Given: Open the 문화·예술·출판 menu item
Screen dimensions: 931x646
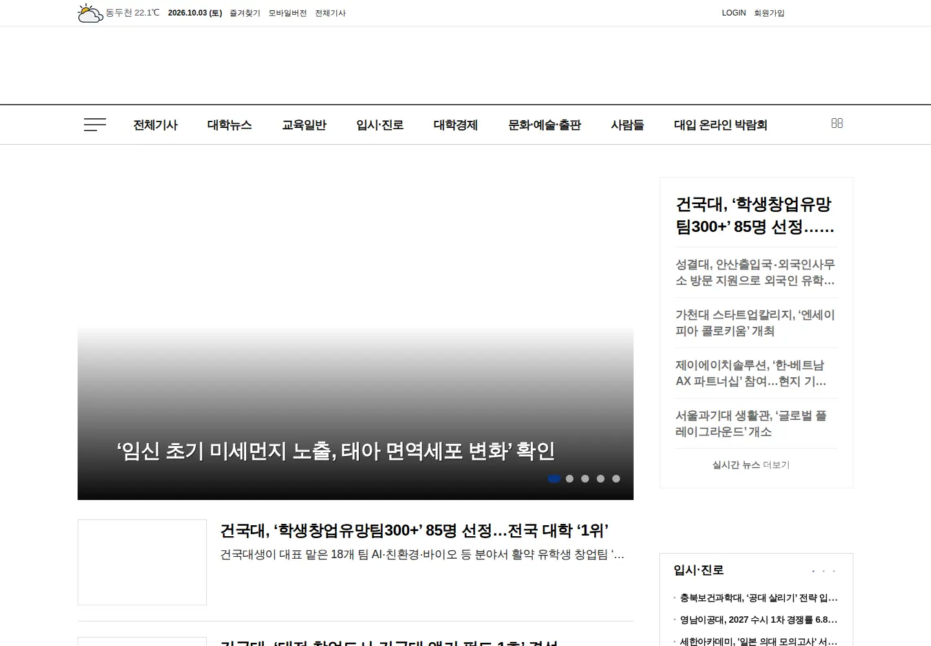Looking at the screenshot, I should 544,125.
